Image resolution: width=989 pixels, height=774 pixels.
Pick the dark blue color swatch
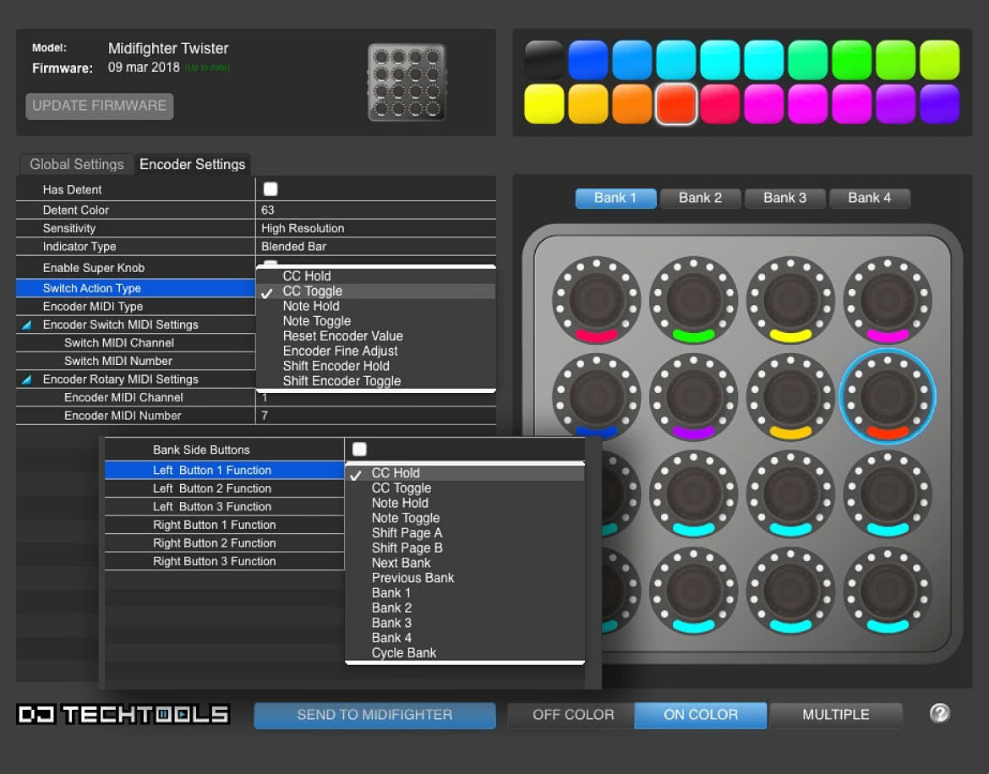coord(587,60)
